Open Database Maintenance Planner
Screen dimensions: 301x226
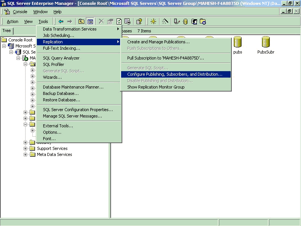[79, 87]
